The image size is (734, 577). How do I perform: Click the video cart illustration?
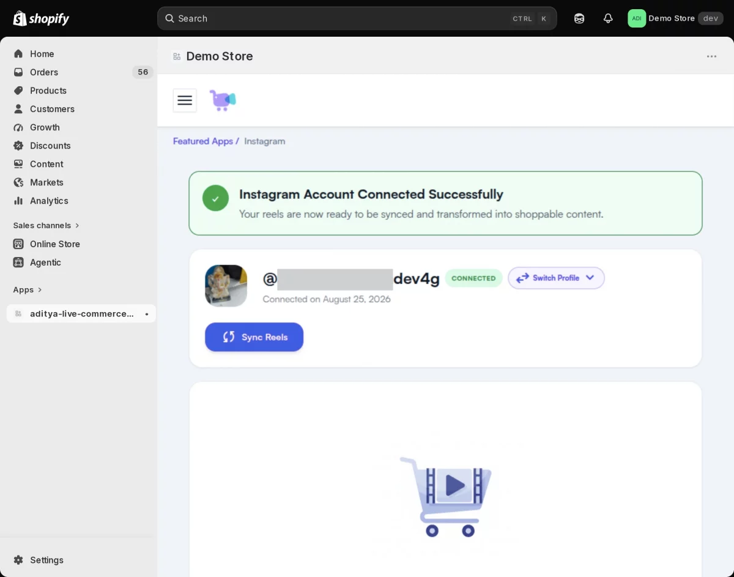coord(446,496)
